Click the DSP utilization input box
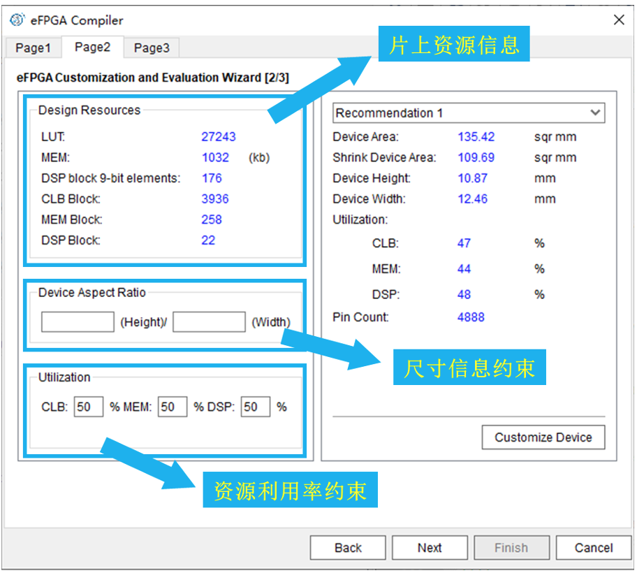The image size is (637, 573). (255, 407)
